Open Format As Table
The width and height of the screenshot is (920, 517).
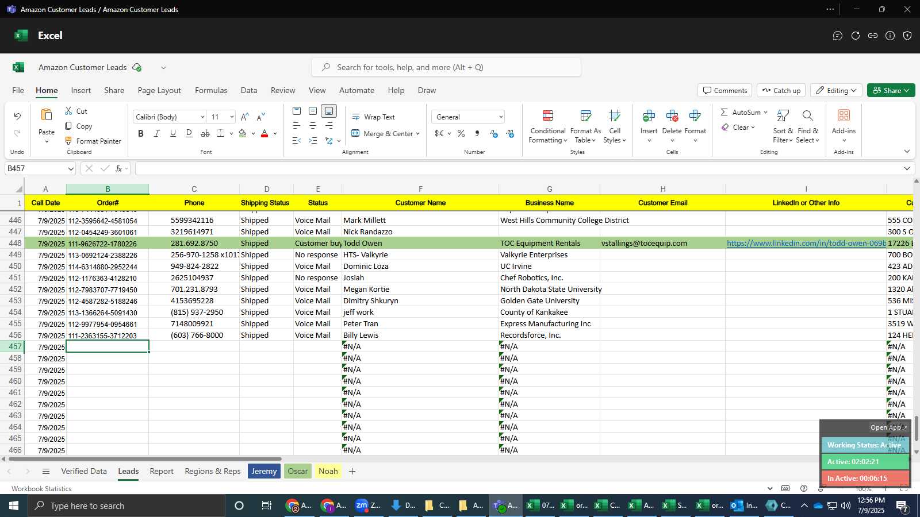(x=585, y=126)
